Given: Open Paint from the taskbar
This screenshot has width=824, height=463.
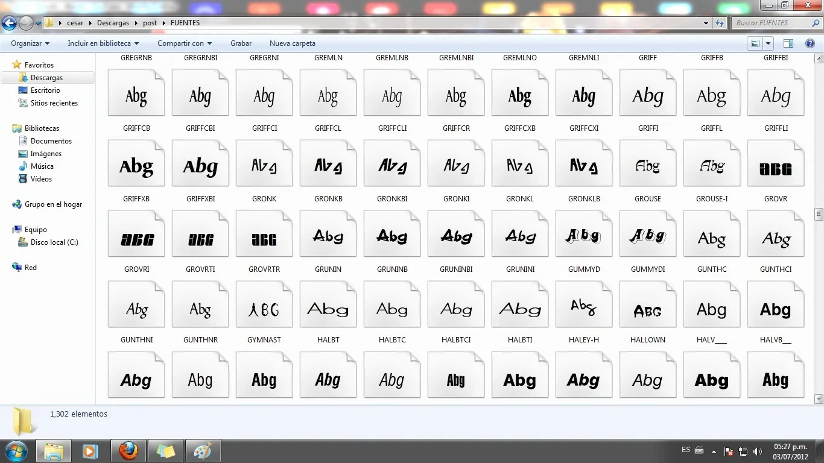Looking at the screenshot, I should 203,451.
